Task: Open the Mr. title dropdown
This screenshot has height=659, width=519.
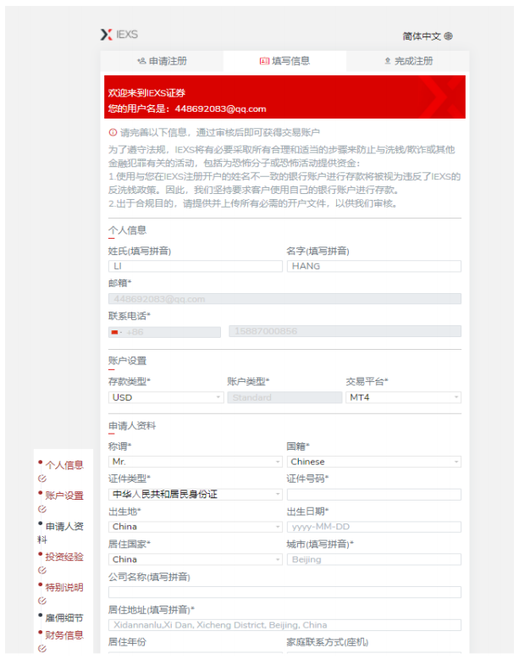Action: coord(196,462)
